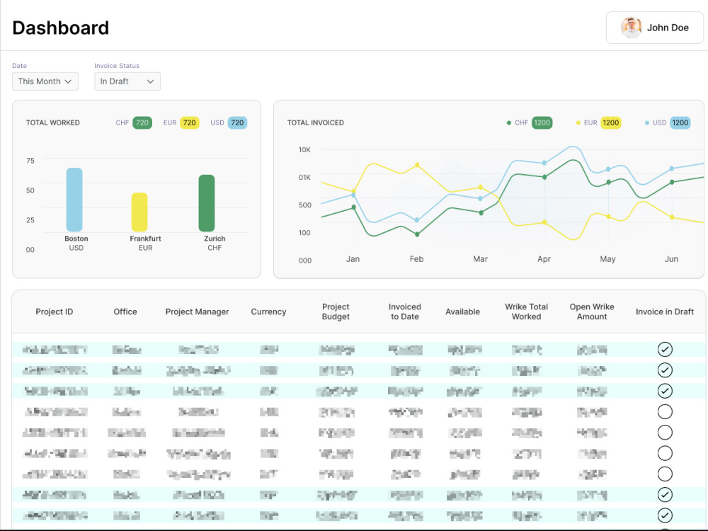Sort by the Project ID column header

pos(55,312)
